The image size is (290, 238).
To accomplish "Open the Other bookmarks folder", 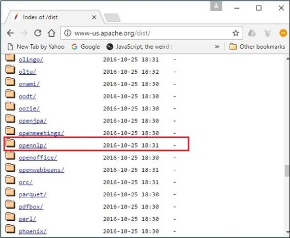I will point(257,47).
